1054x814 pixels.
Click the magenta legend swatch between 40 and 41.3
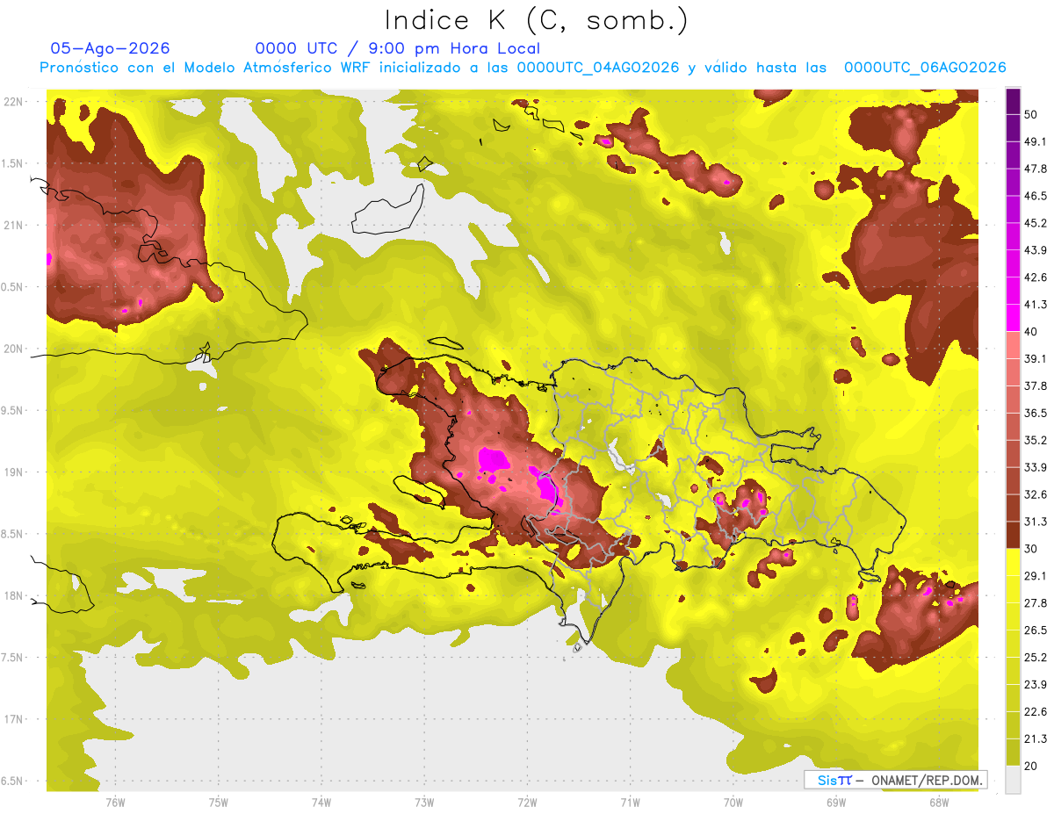[1013, 318]
